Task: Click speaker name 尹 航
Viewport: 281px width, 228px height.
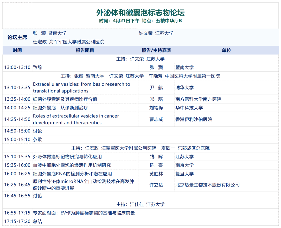Action: (x=156, y=88)
